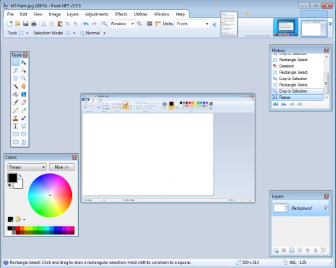The height and width of the screenshot is (268, 336).
Task: Select the Move Selection tool
Action: pos(24,71)
